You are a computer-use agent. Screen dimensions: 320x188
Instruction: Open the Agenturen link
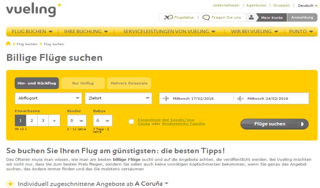pyautogui.click(x=256, y=5)
